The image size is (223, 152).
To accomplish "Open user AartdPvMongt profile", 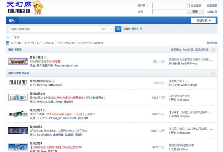I will pyautogui.click(x=189, y=63).
